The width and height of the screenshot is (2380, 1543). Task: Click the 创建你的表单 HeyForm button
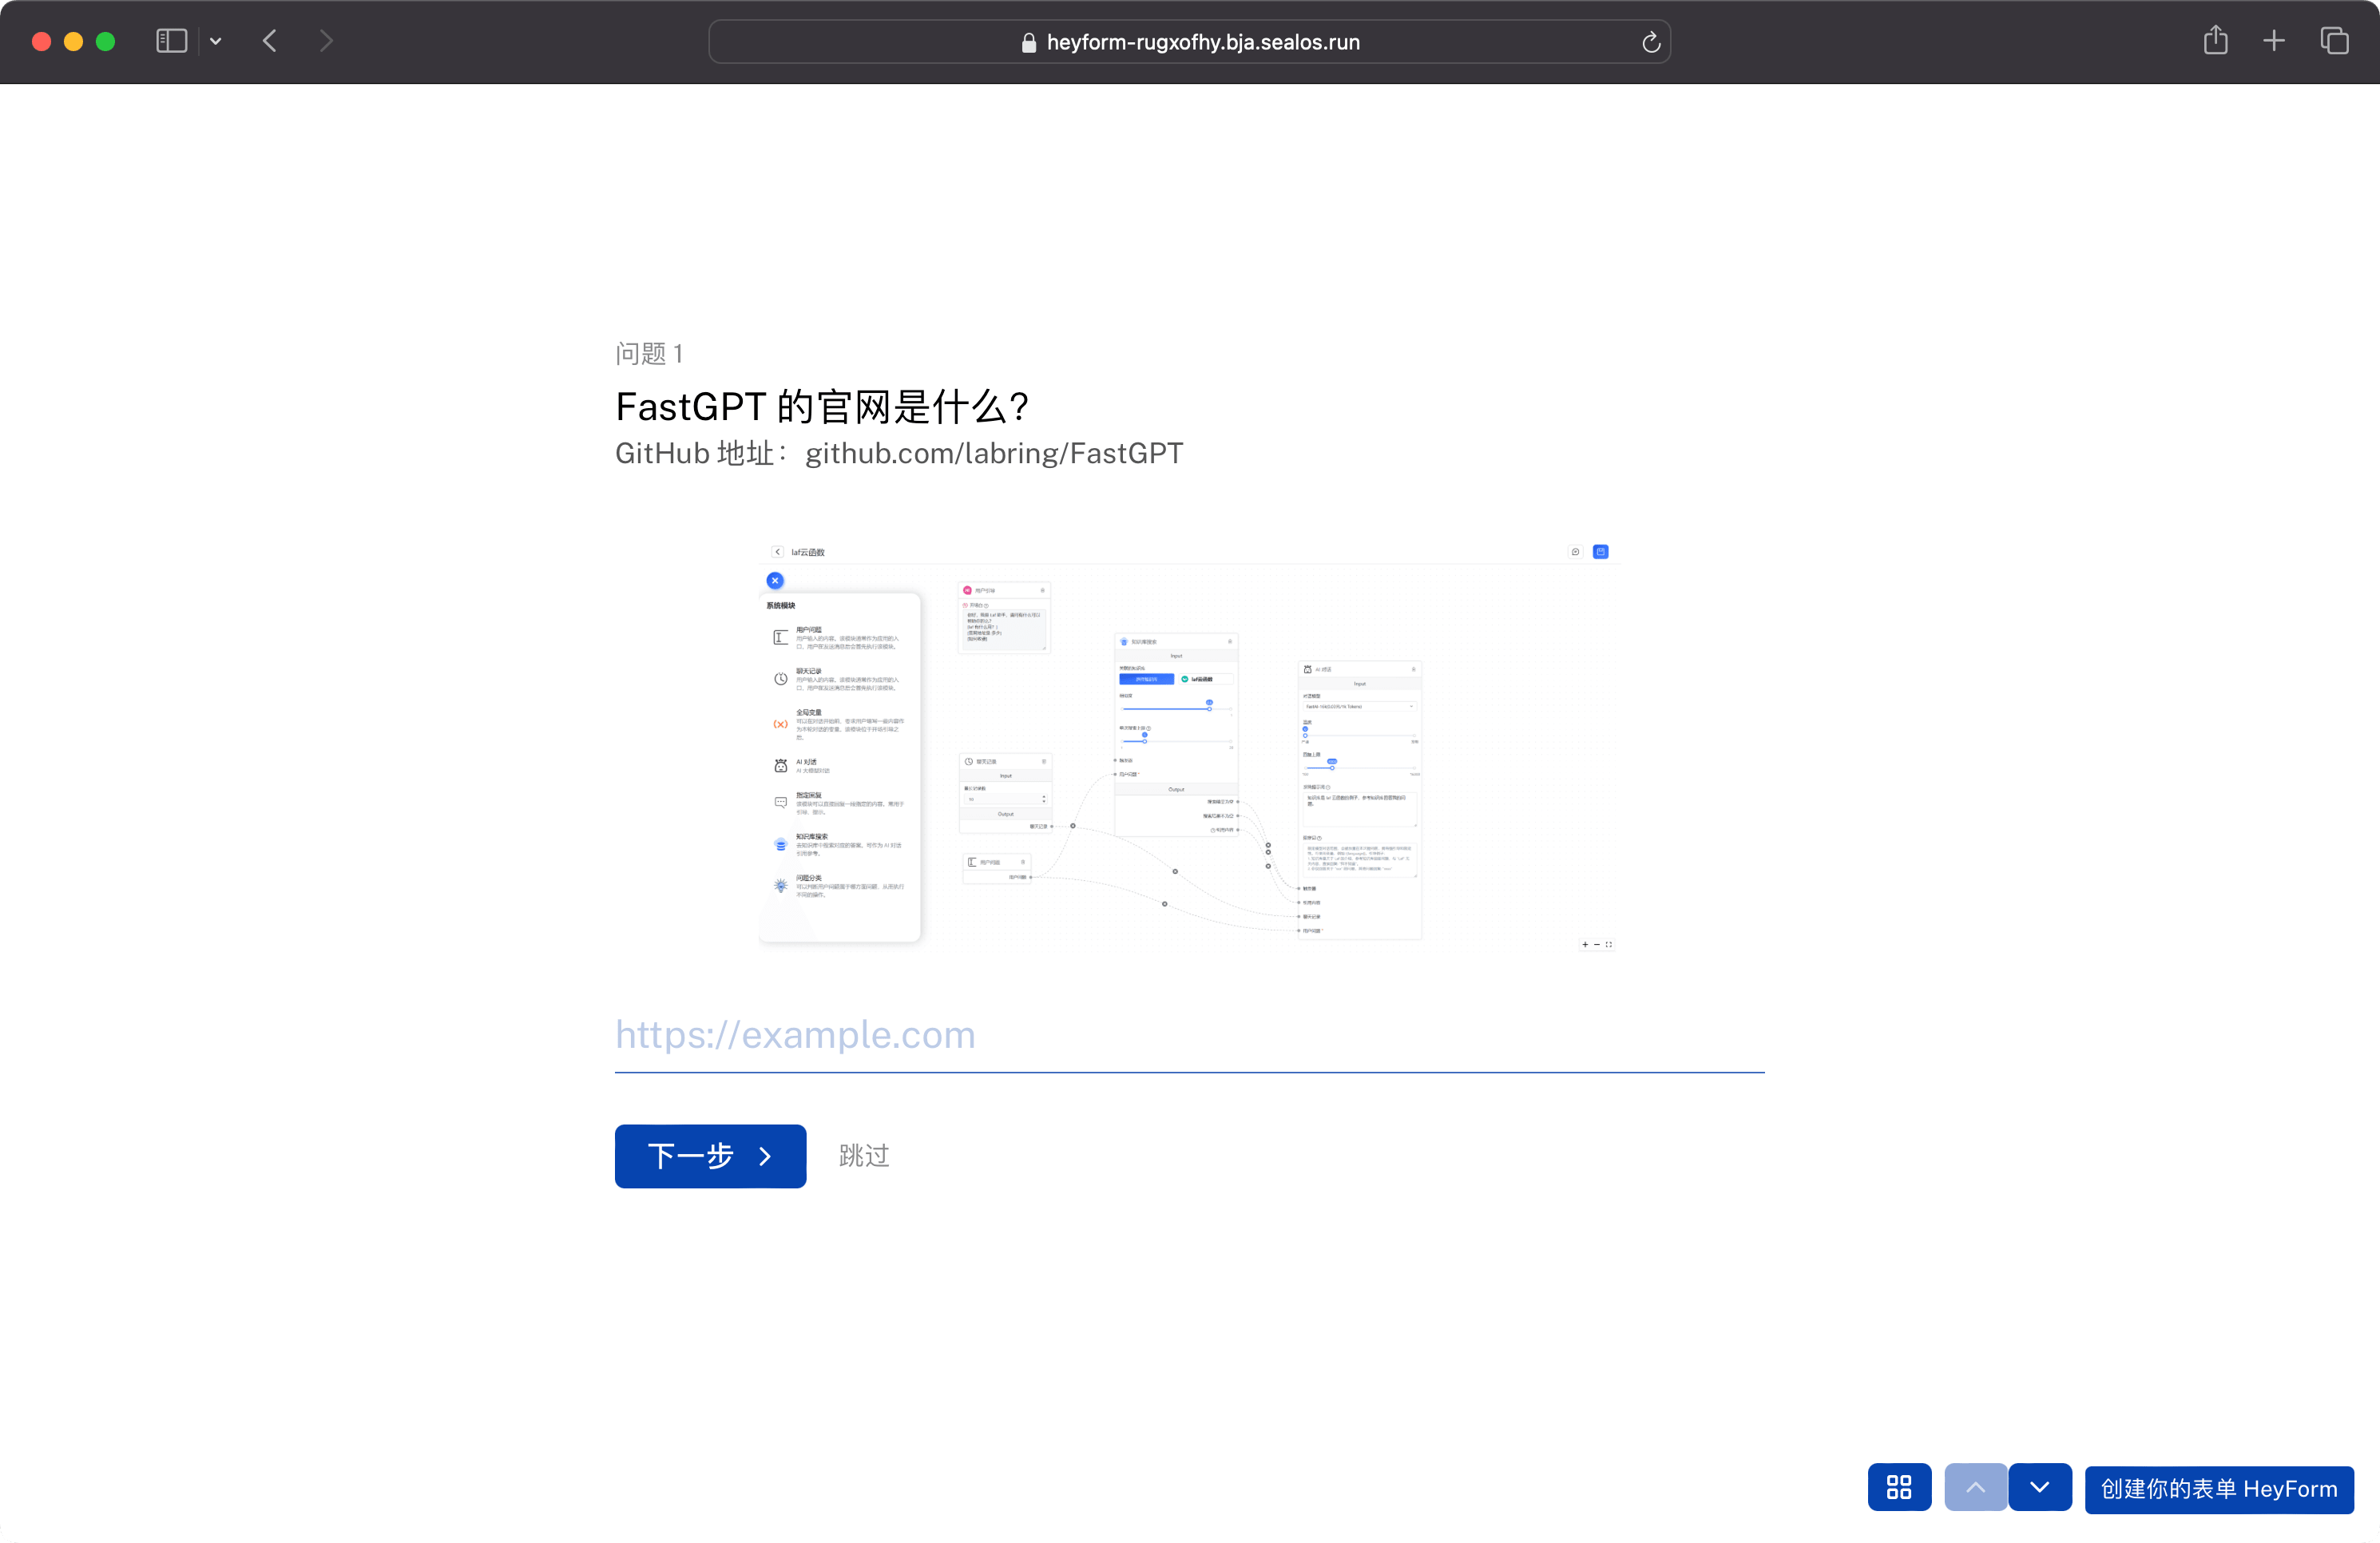click(2219, 1489)
